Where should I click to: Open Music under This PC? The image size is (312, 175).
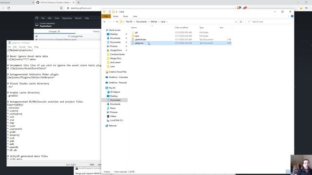(x=113, y=108)
